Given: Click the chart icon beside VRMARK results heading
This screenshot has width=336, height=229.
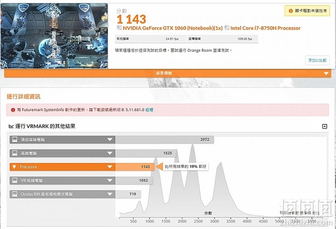Looking at the screenshot, I should point(11,126).
